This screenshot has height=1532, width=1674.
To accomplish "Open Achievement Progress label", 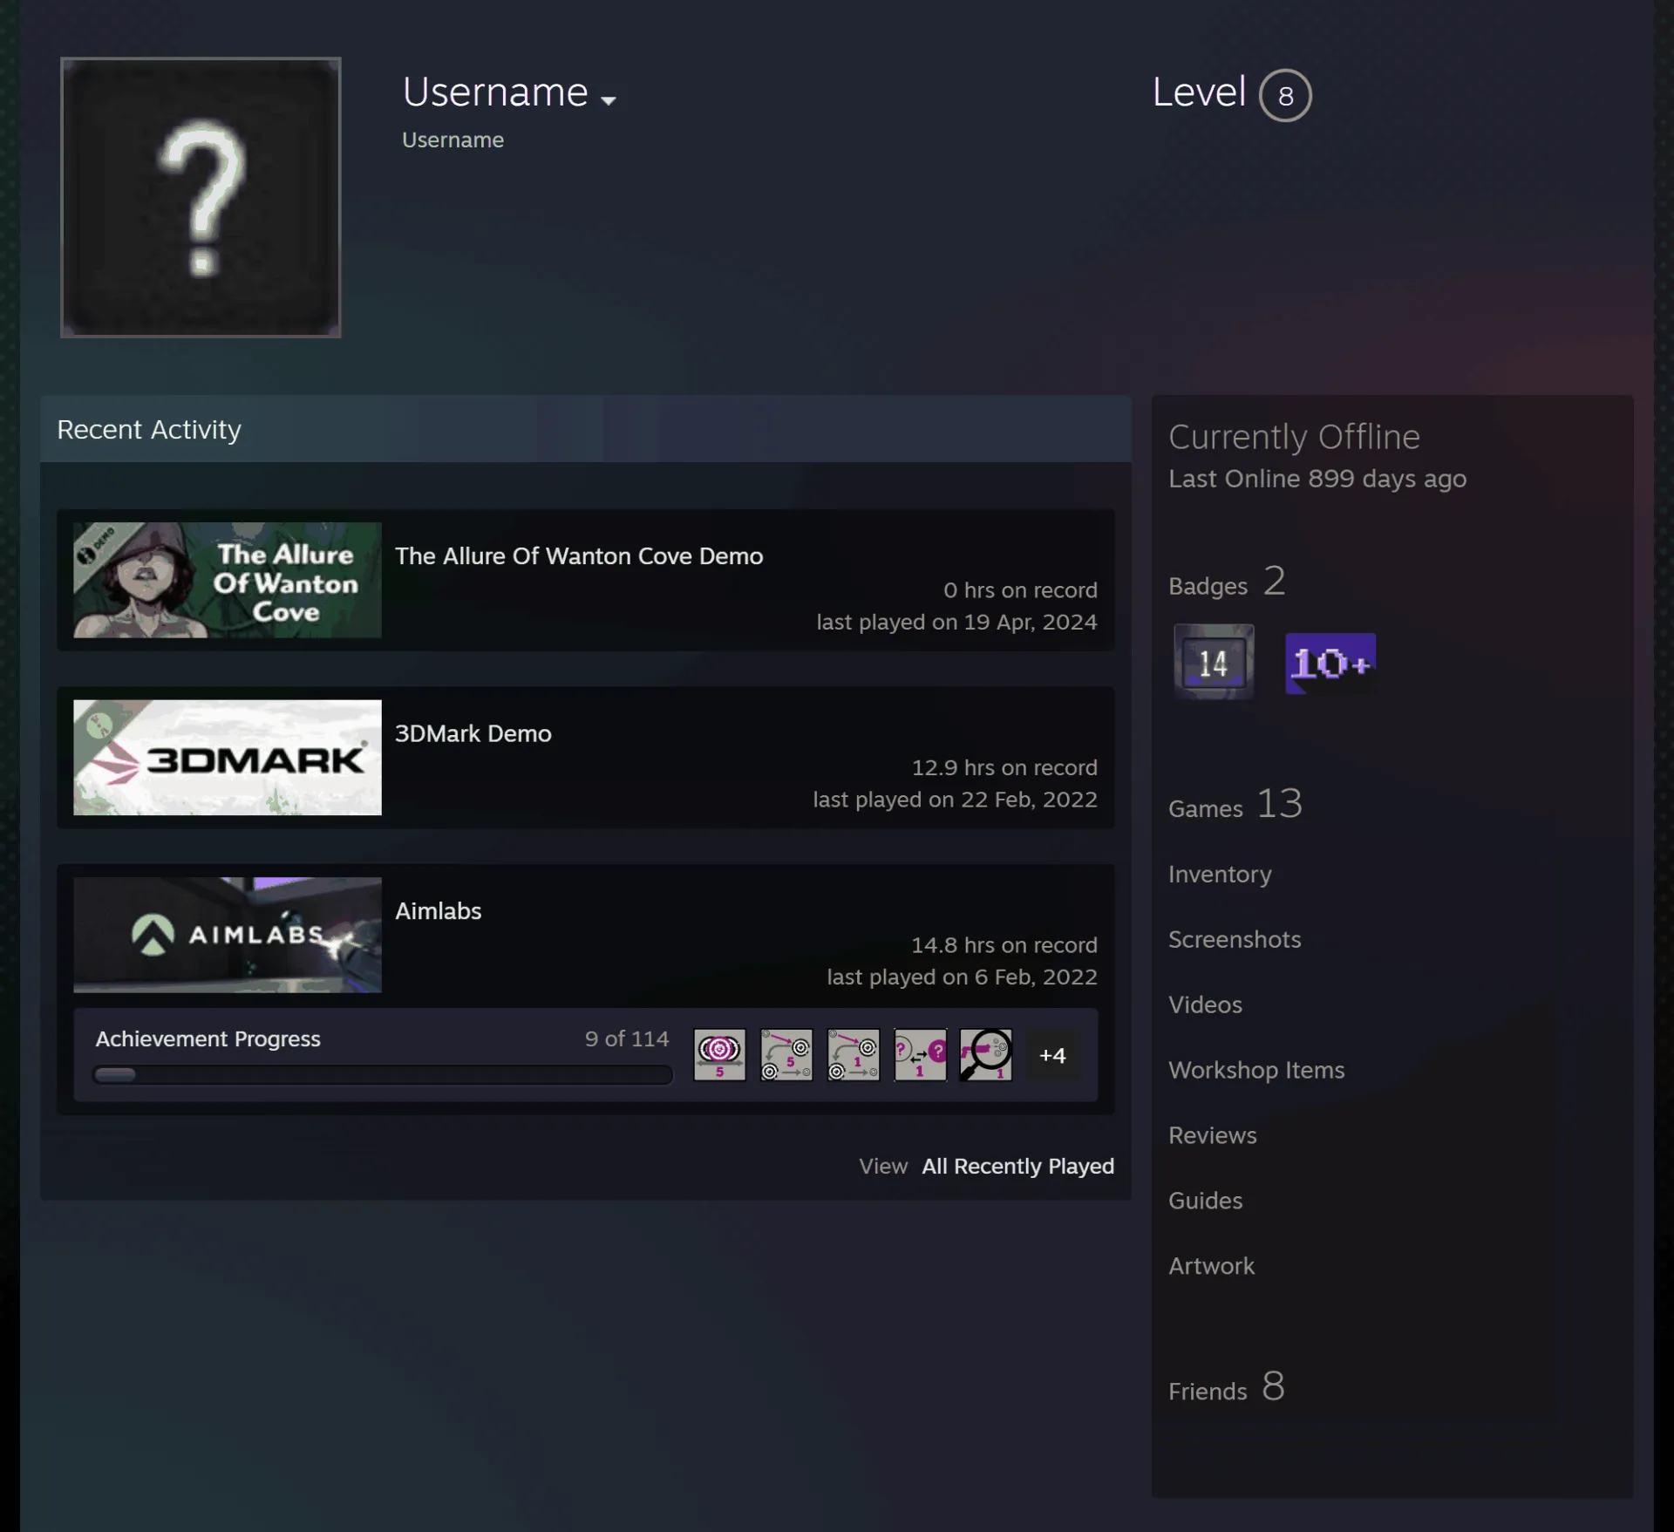I will pyautogui.click(x=208, y=1038).
